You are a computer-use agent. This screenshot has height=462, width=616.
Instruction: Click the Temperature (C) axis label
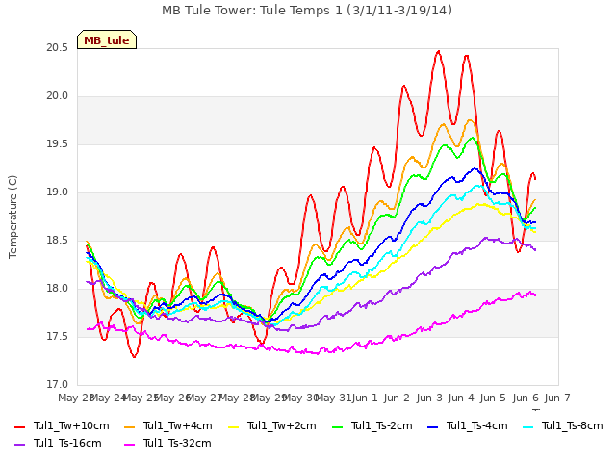[13, 217]
